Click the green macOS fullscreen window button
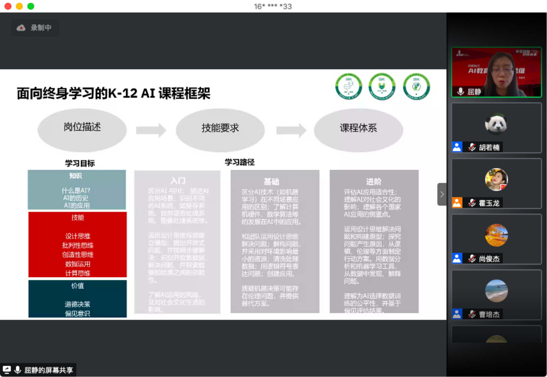 [x=31, y=6]
